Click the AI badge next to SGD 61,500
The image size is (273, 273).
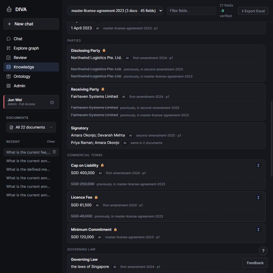click(97, 205)
